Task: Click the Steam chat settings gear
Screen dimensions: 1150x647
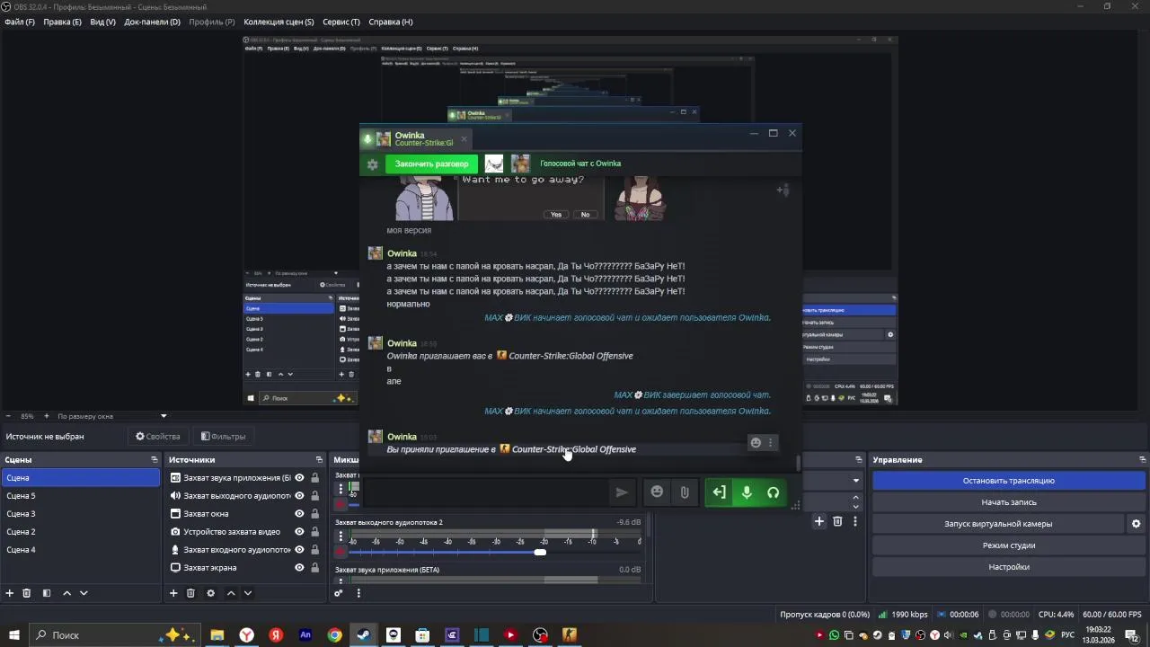Action: coord(372,164)
